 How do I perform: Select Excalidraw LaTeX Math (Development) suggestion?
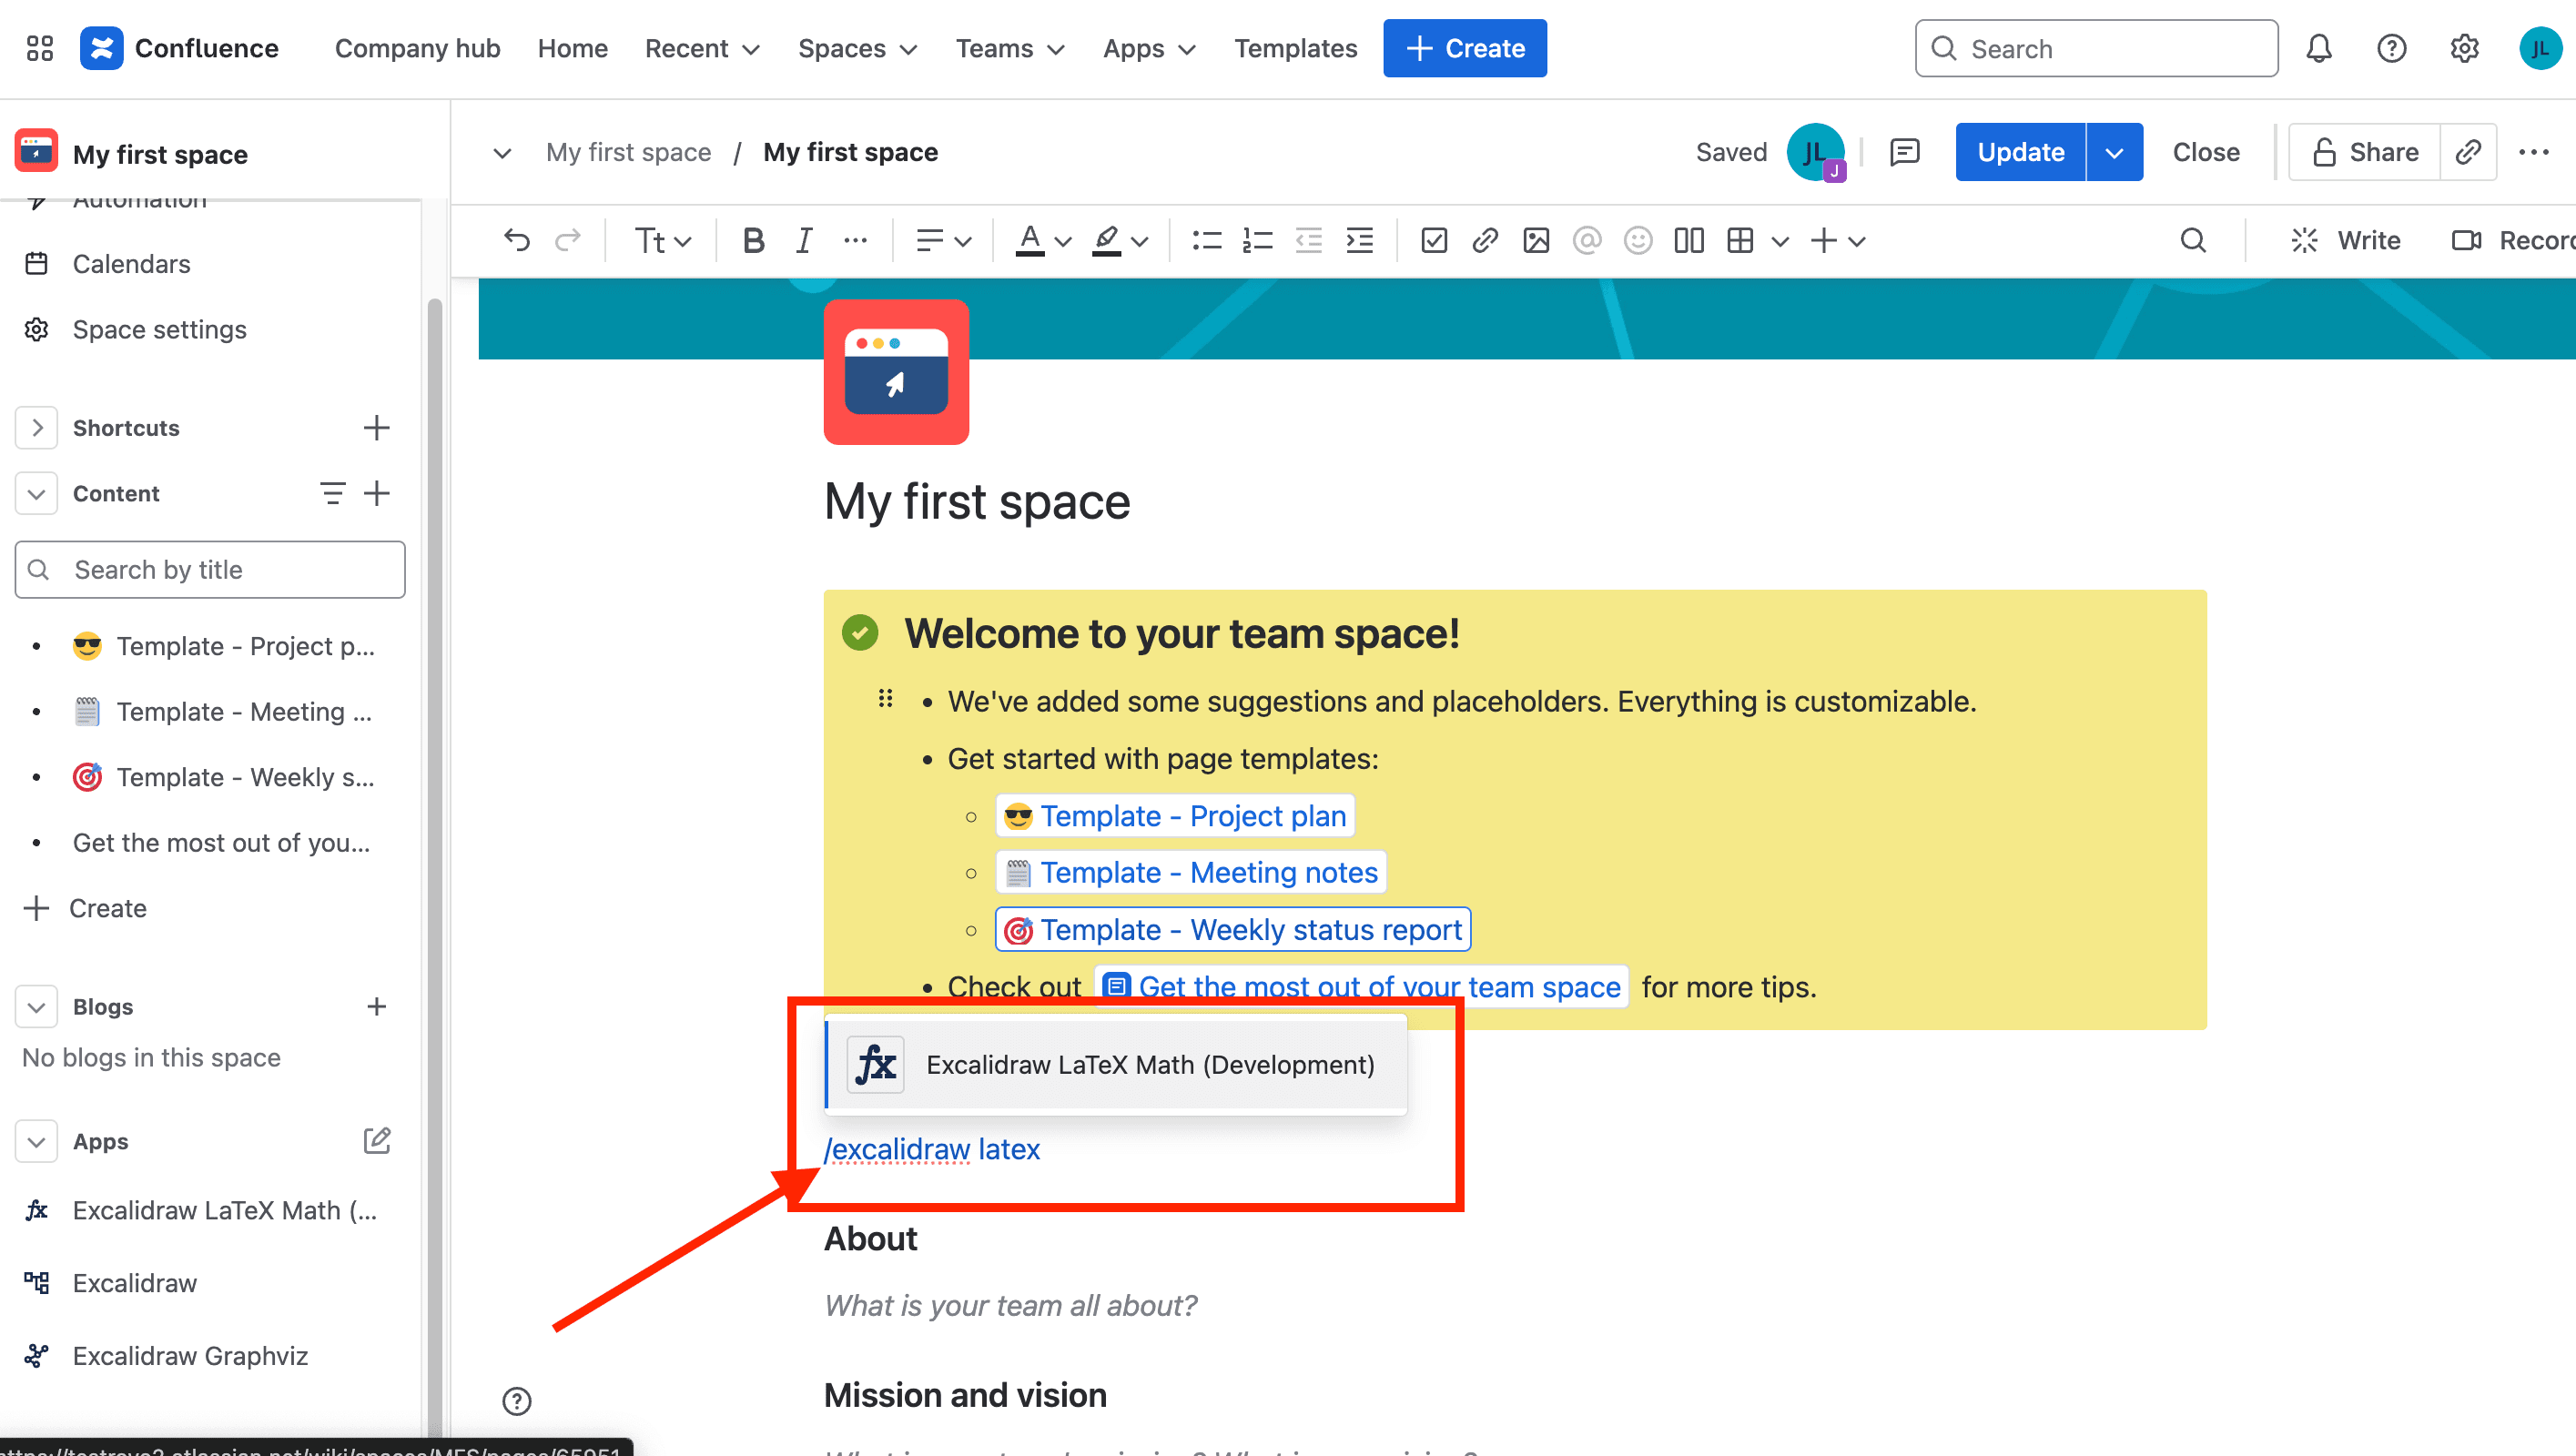point(1116,1065)
